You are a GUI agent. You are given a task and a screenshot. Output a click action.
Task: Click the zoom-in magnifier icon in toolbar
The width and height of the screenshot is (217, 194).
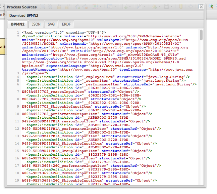[211, 6]
